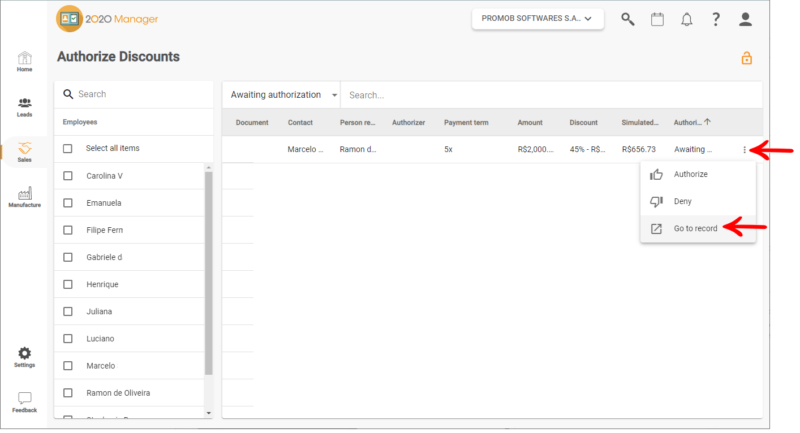Sort by the Person re... column header
This screenshot has width=800, height=433.
coord(358,123)
